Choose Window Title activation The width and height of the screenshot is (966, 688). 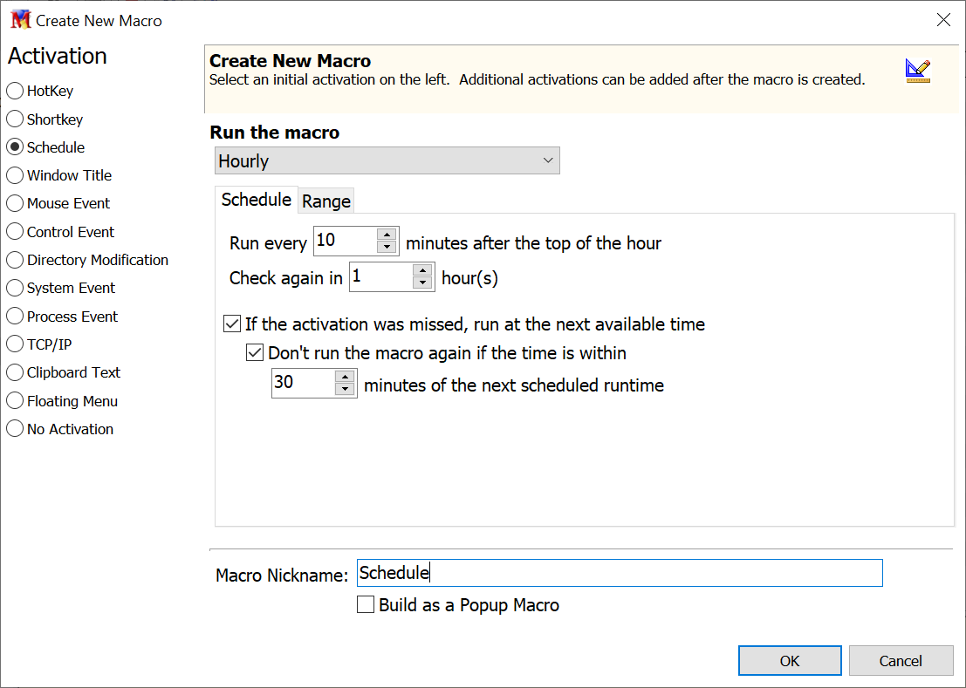click(15, 175)
